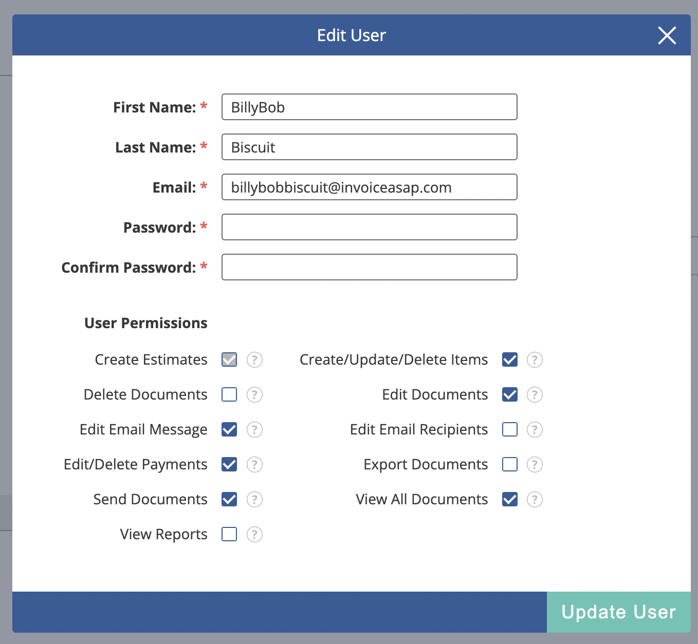This screenshot has width=698, height=644.
Task: Select the Last Name field
Action: 370,147
